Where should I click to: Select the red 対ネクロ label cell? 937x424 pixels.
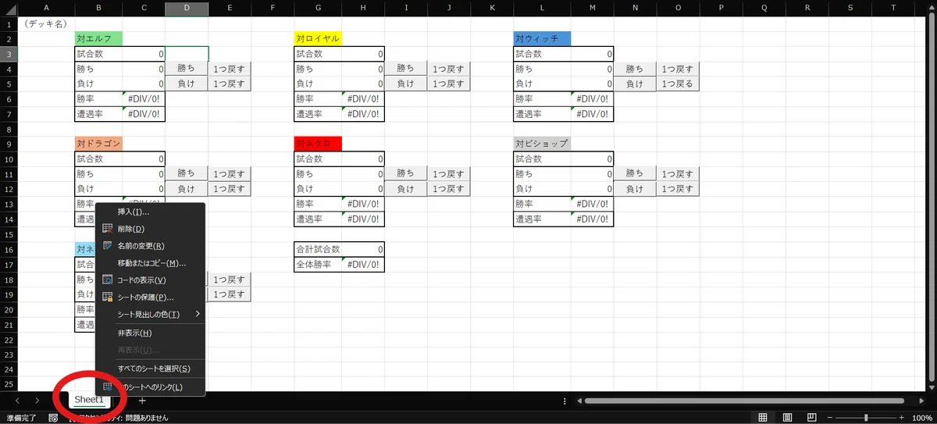[x=318, y=144]
